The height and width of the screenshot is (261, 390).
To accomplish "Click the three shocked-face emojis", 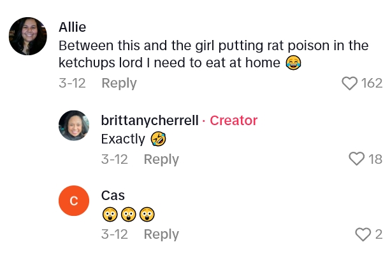I will 128,215.
